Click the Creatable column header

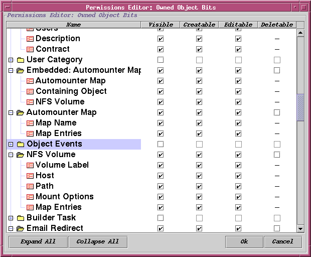199,25
